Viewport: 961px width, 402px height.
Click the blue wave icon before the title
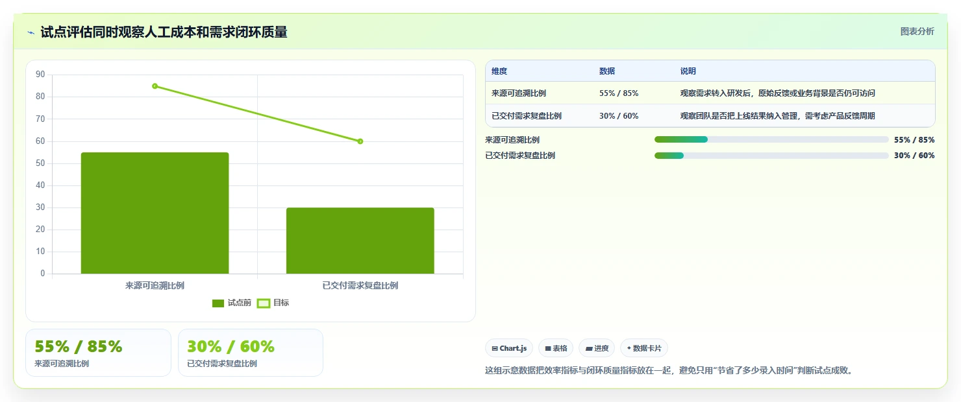(x=31, y=32)
